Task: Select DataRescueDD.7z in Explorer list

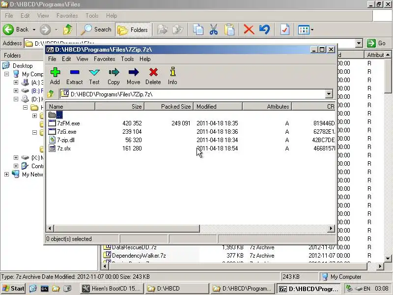Action: [134, 247]
